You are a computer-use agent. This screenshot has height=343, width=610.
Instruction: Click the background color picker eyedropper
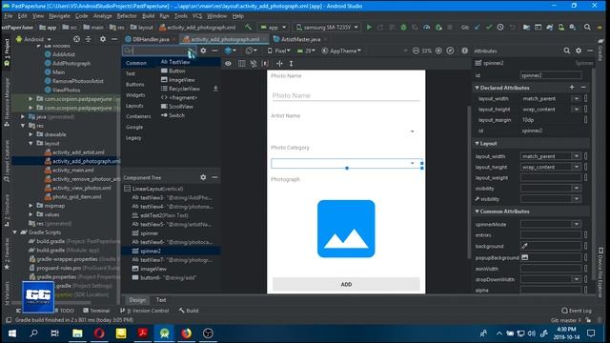point(525,246)
